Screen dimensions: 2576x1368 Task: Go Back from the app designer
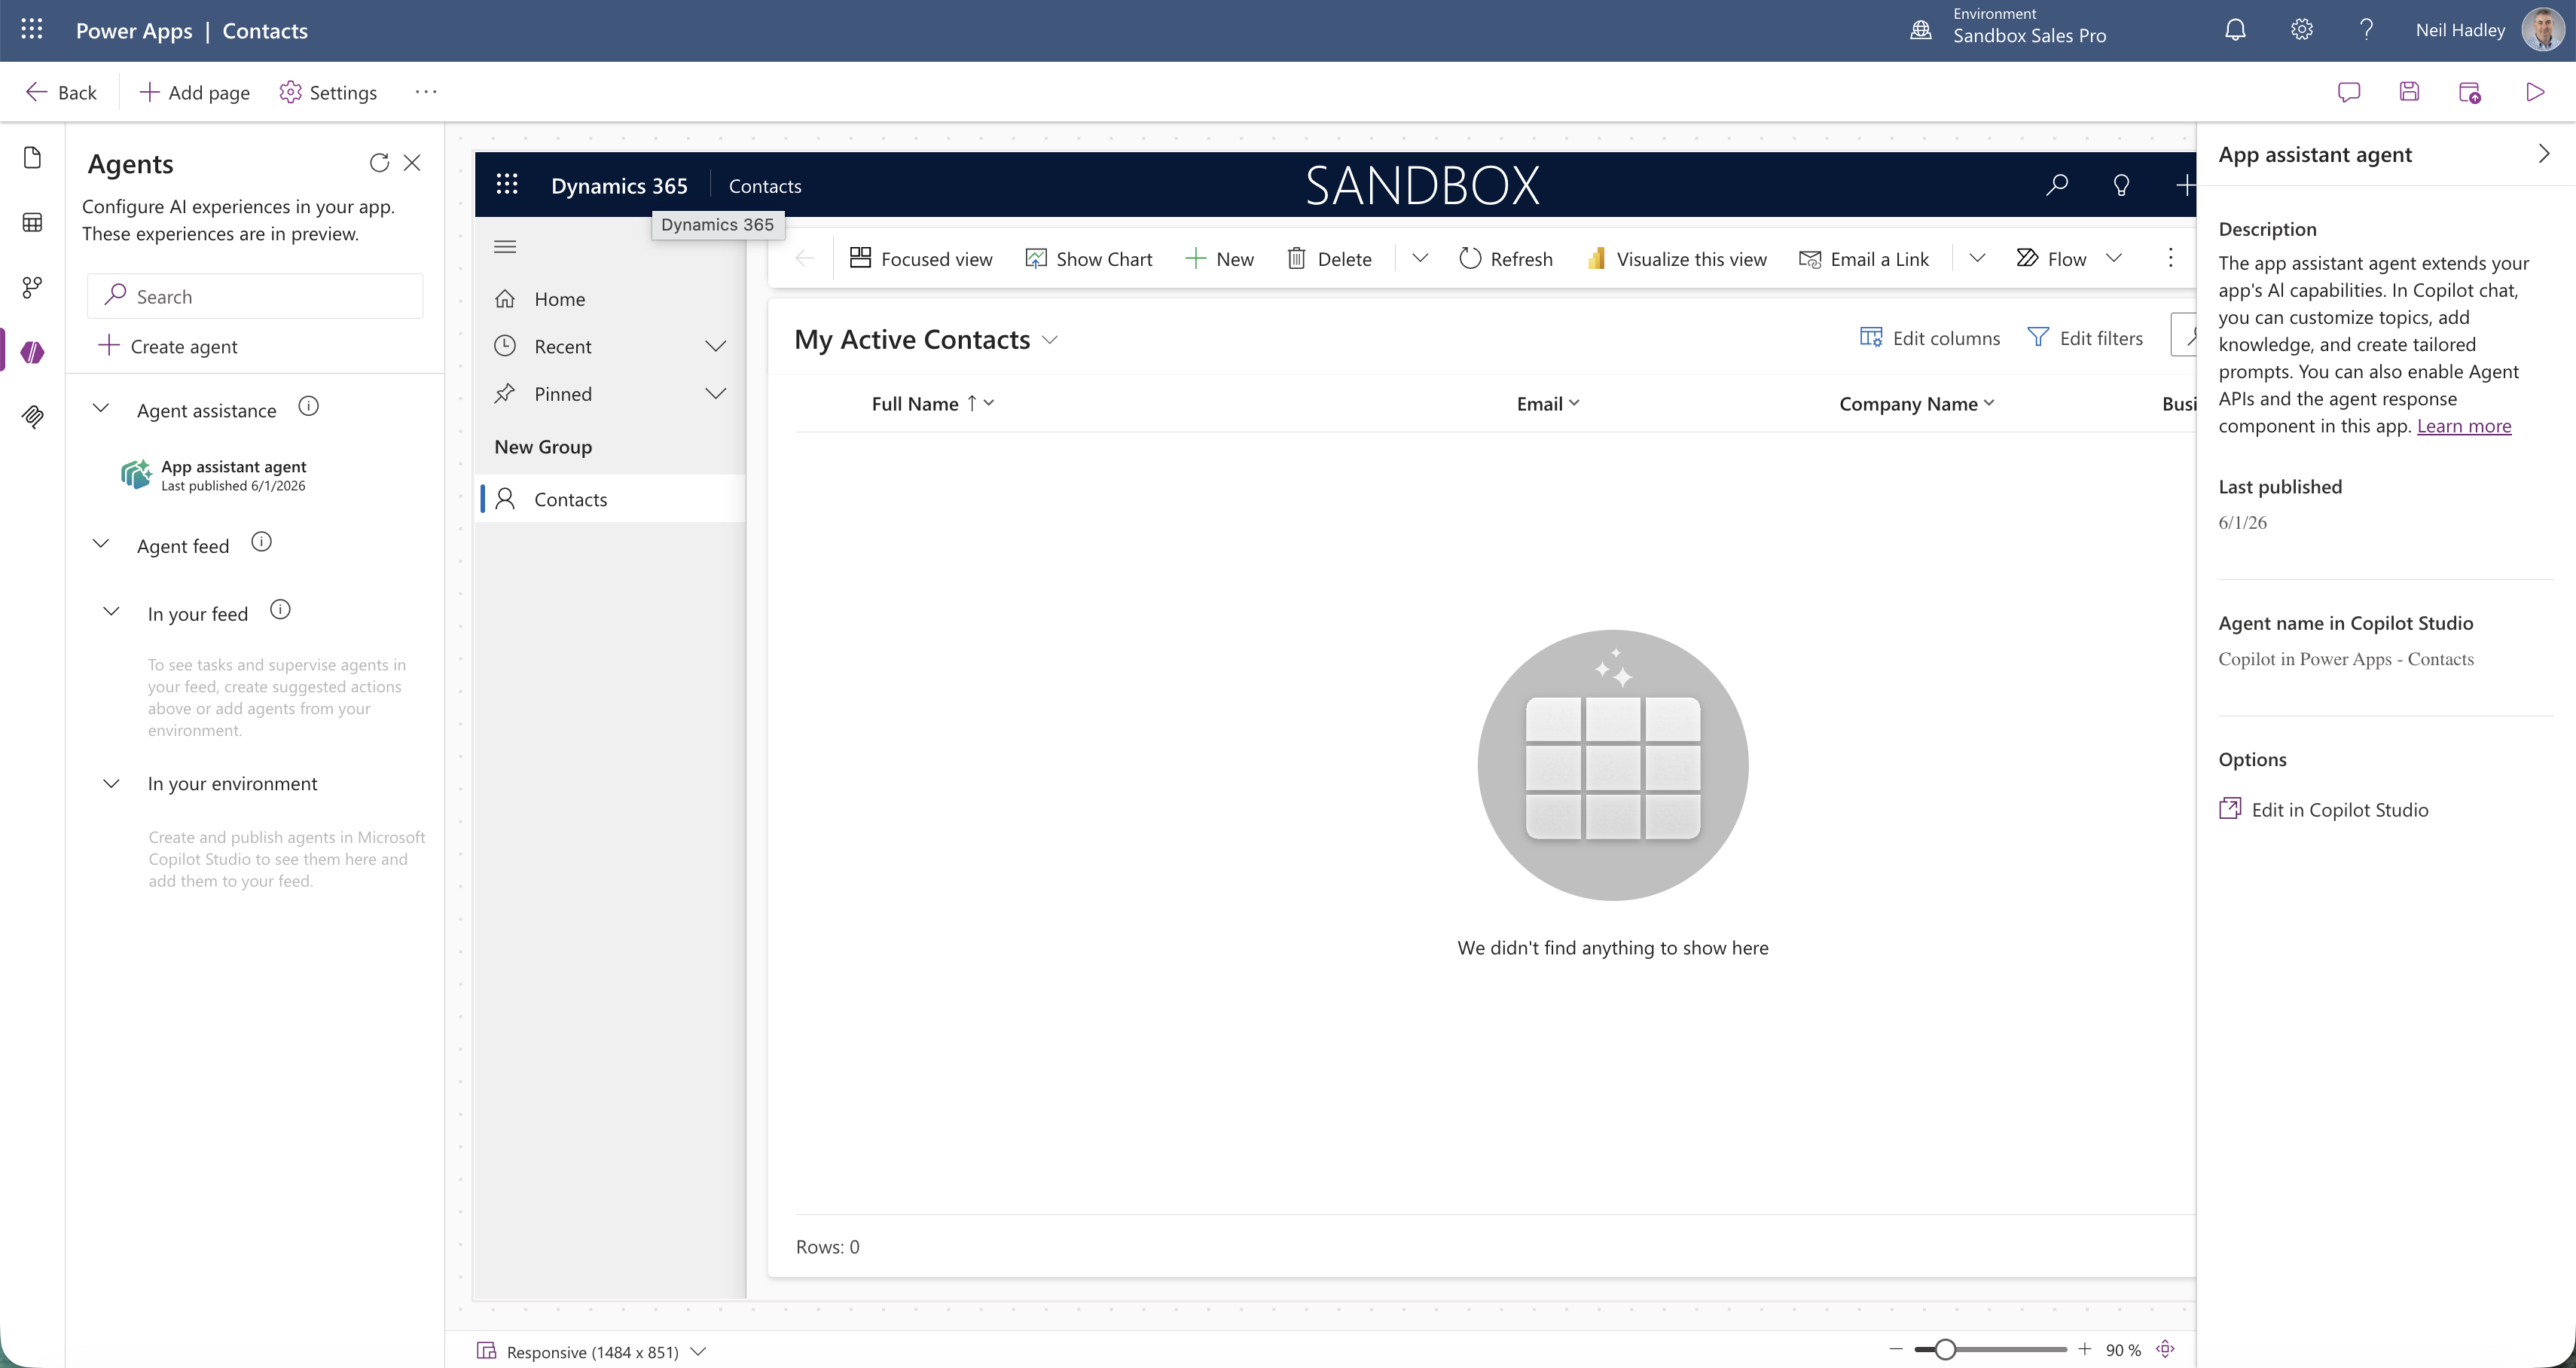tap(61, 92)
